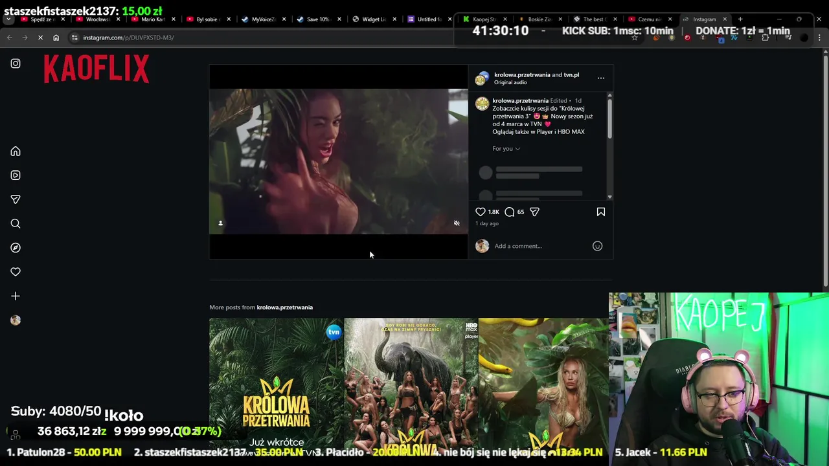Image resolution: width=829 pixels, height=466 pixels.
Task: Expand the For you comments dropdown
Action: point(506,149)
